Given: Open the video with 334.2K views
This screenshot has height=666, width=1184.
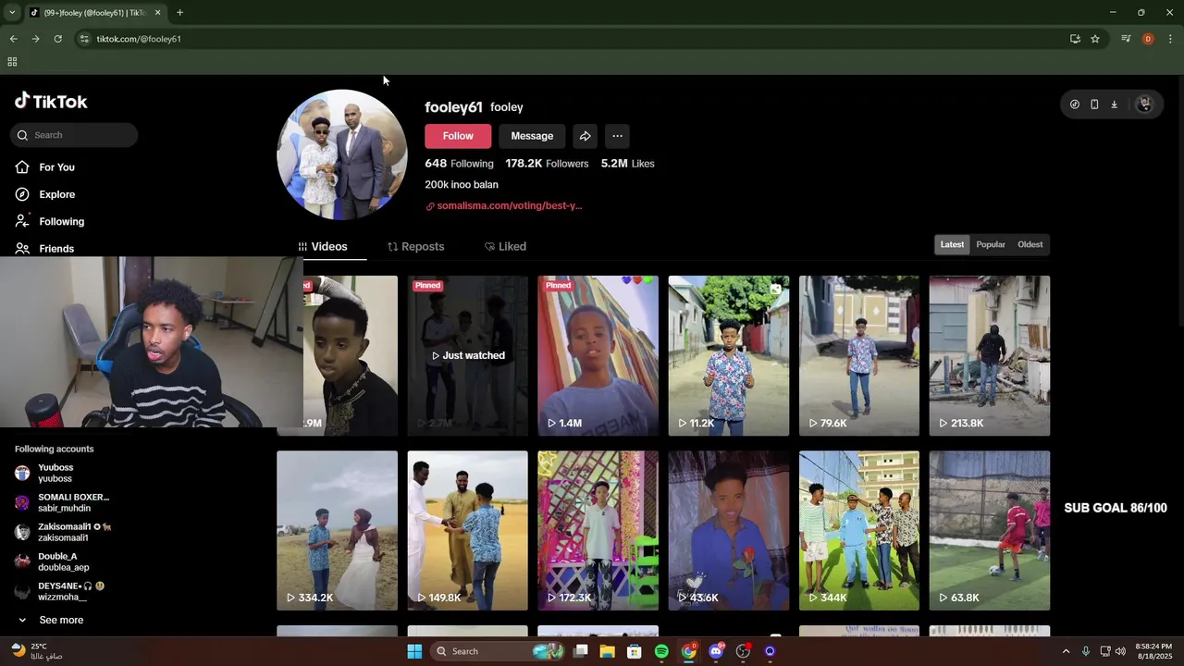Looking at the screenshot, I should pos(337,530).
